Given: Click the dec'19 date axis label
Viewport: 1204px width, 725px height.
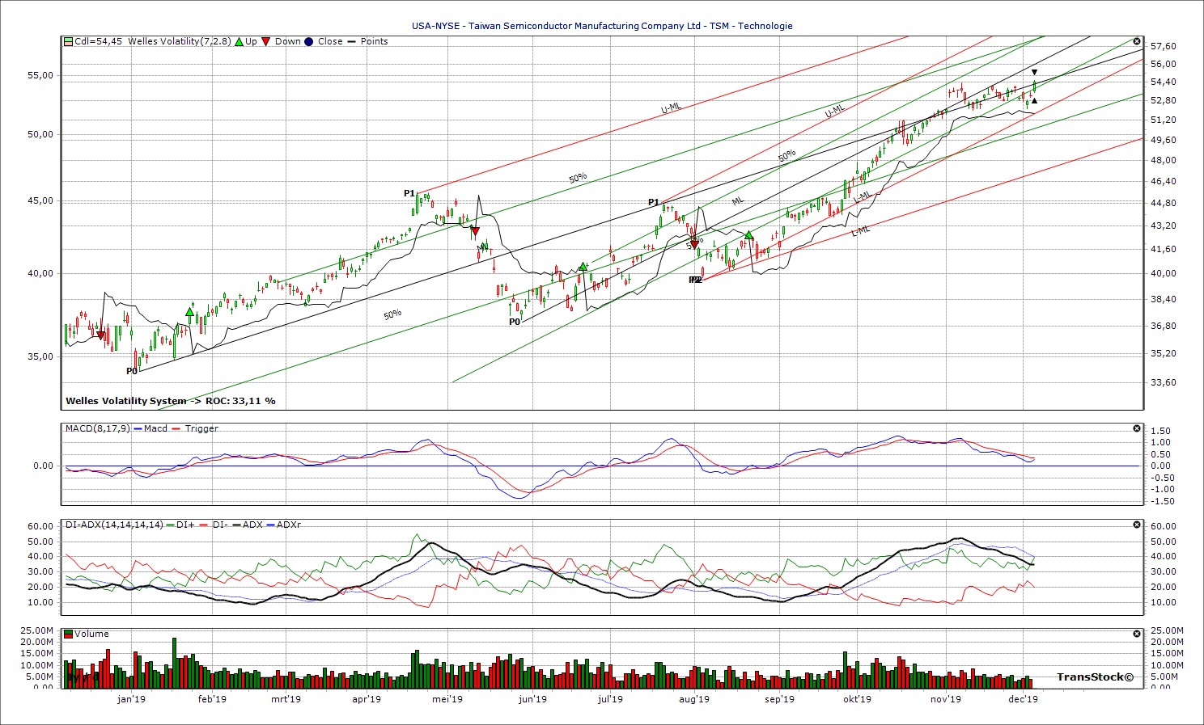Looking at the screenshot, I should (x=1024, y=699).
